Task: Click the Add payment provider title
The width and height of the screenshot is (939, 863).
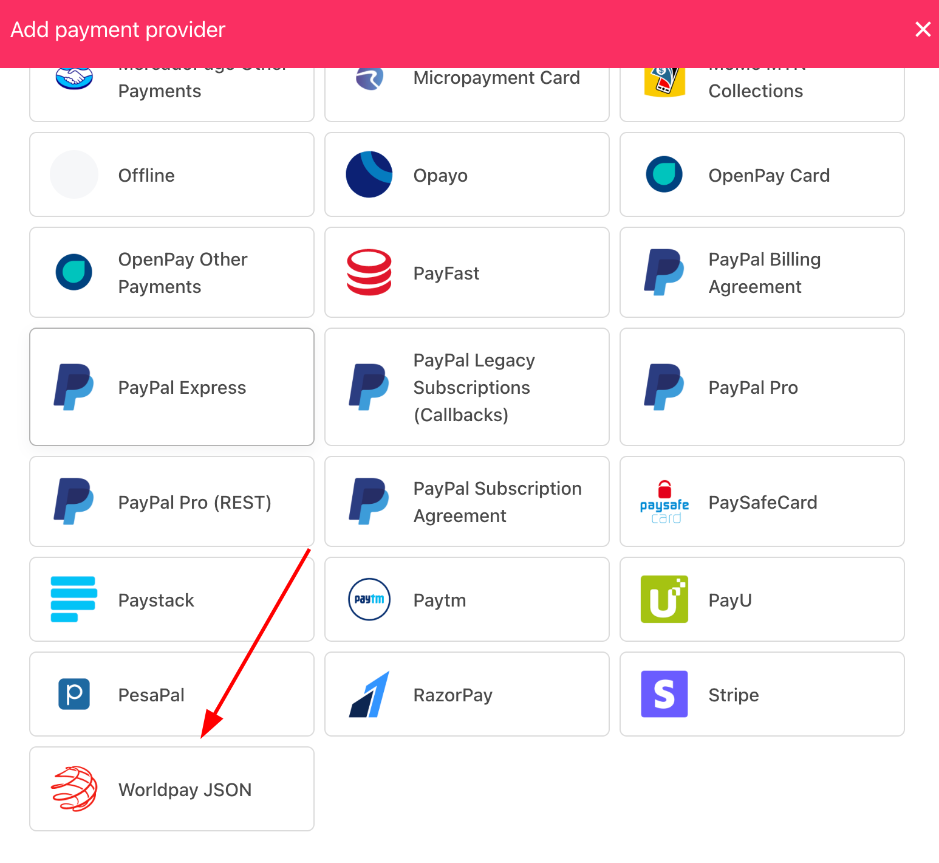Action: pyautogui.click(x=118, y=30)
